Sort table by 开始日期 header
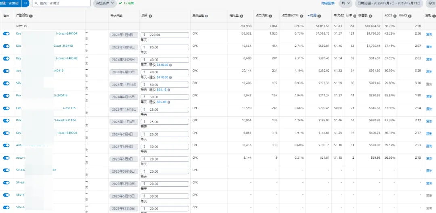Screen dimensions: 436x213 point(116,16)
